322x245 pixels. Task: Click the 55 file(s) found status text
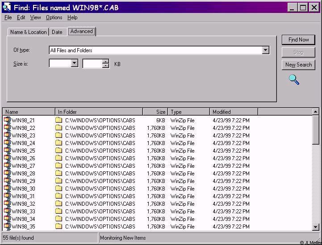(18, 238)
